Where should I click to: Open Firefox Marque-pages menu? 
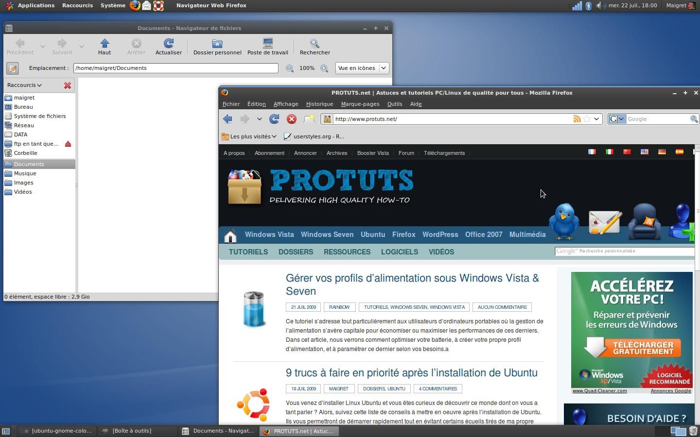click(x=360, y=104)
